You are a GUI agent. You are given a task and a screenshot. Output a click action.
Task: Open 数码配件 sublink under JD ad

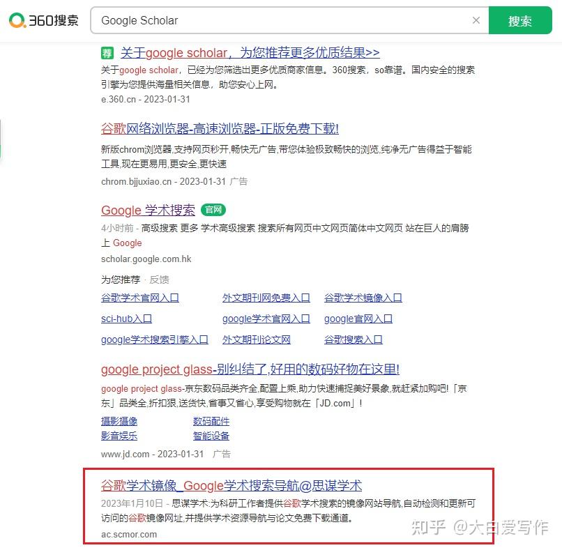[211, 421]
